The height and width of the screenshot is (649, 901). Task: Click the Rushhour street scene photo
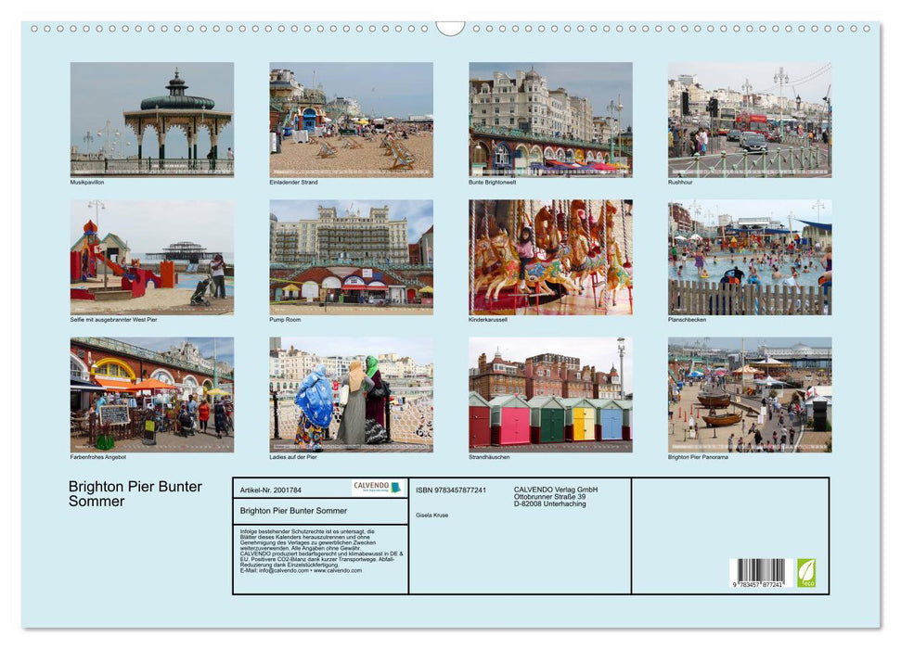(x=746, y=119)
